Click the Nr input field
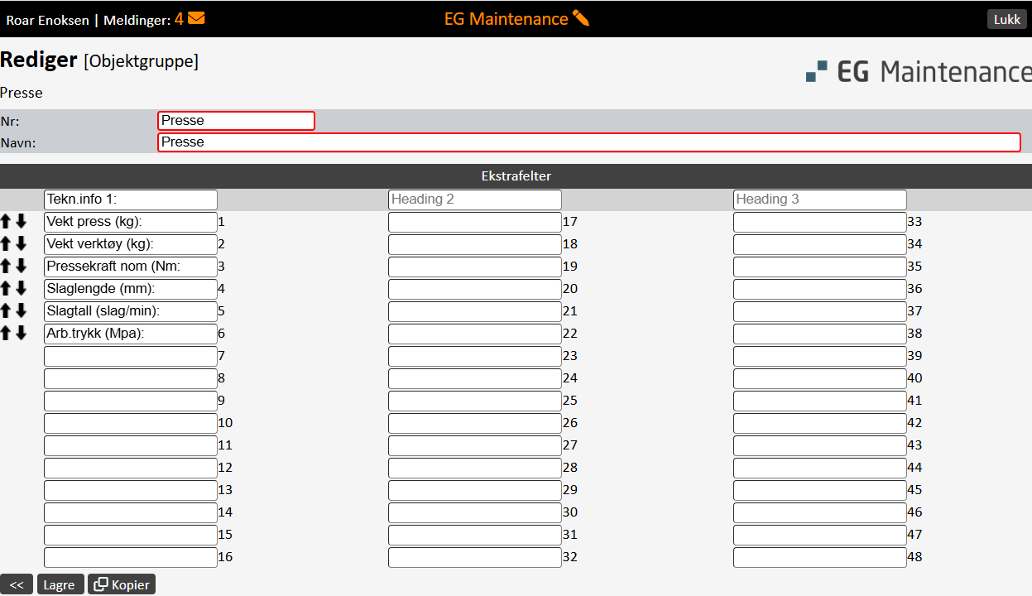 click(236, 121)
